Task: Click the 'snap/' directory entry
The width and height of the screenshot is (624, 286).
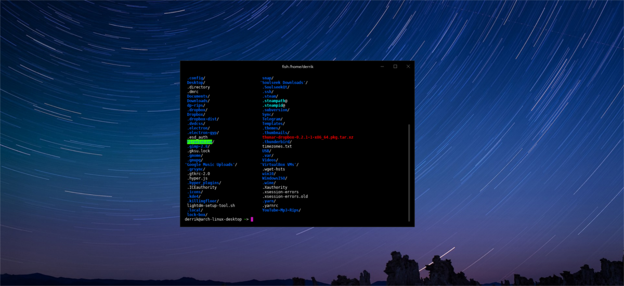Action: tap(268, 78)
